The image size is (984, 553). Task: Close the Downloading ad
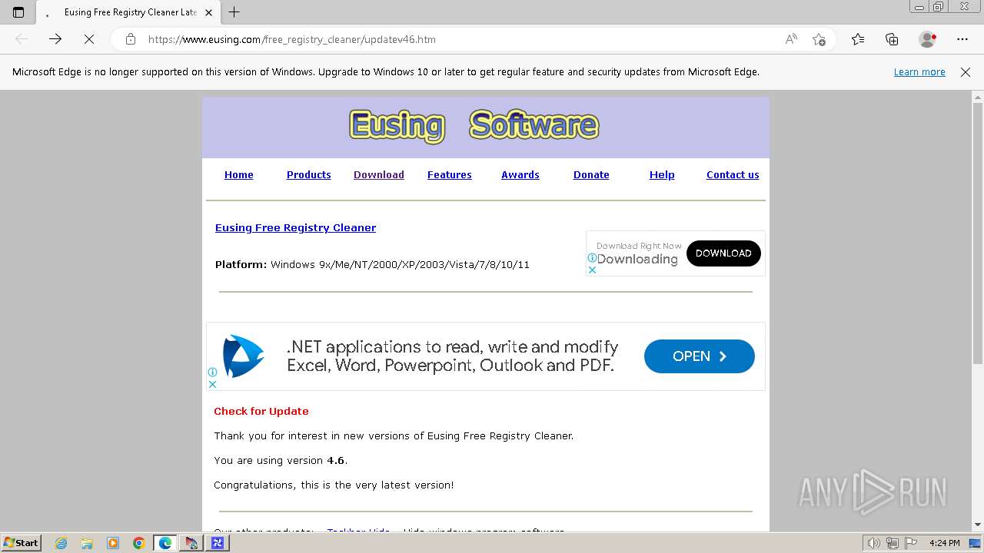click(592, 270)
